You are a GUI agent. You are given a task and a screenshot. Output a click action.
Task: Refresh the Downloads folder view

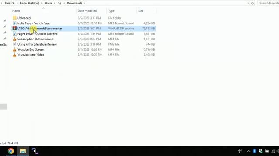(x=252, y=3)
